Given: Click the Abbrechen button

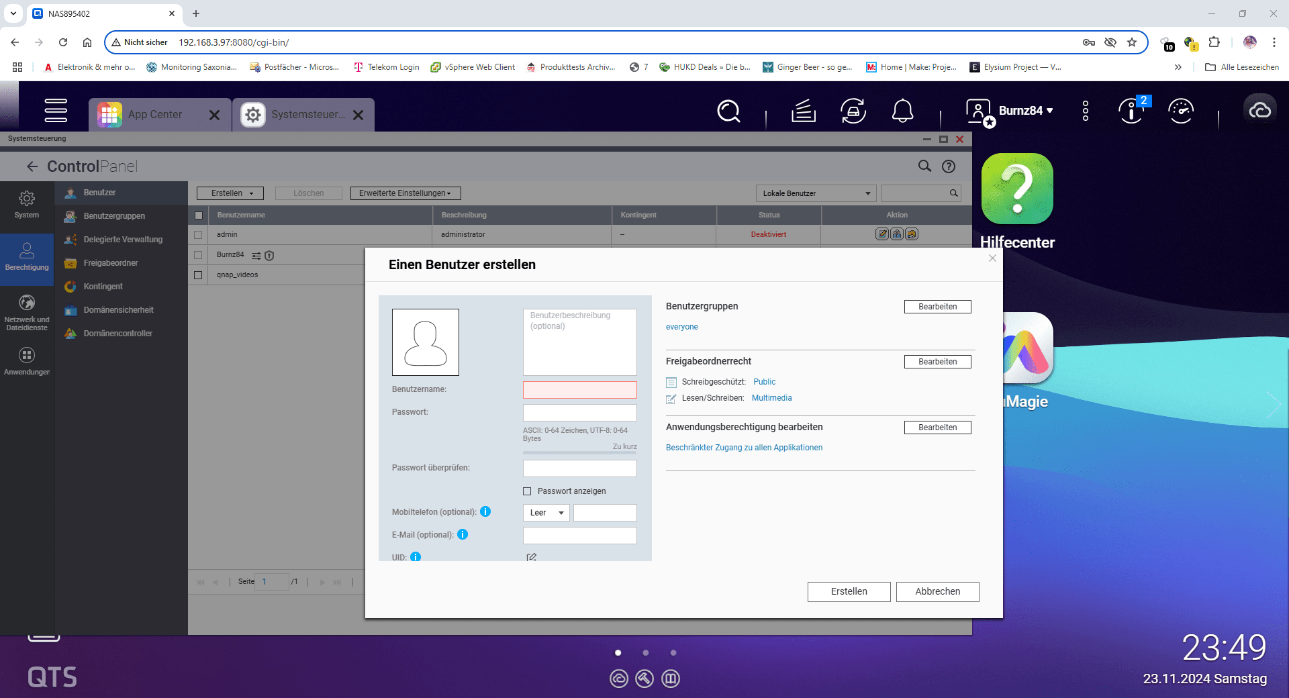Looking at the screenshot, I should [937, 591].
